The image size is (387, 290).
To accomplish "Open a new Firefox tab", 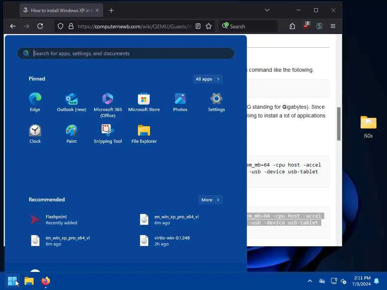I will point(111,10).
